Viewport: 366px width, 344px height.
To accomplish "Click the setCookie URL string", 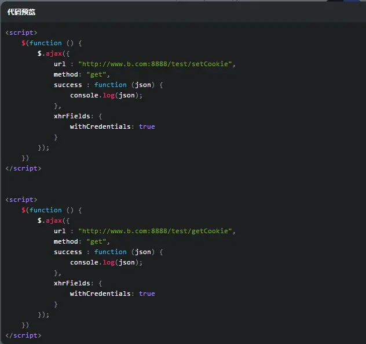I will coord(155,64).
